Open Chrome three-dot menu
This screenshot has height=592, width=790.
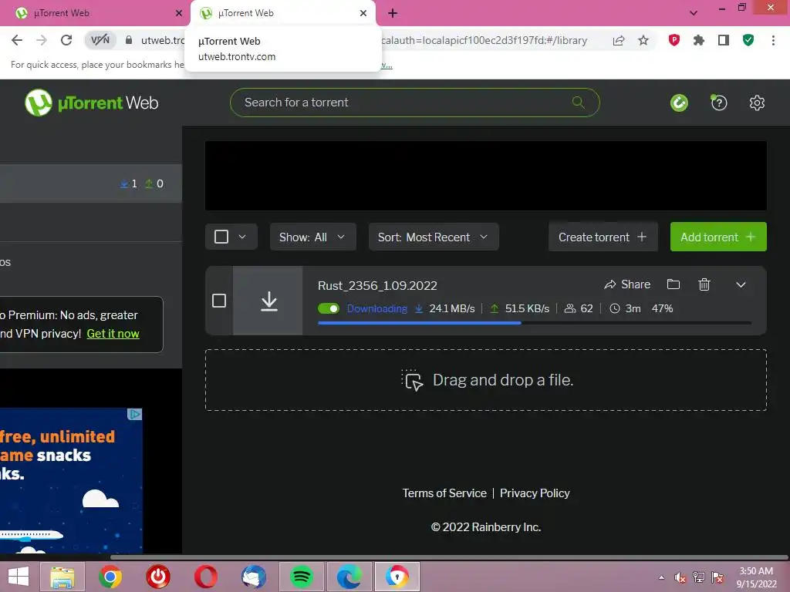pyautogui.click(x=773, y=40)
